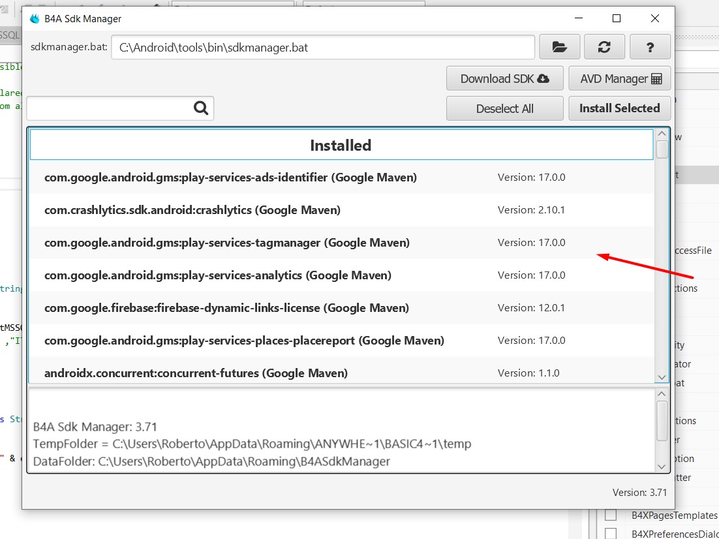Tick the B4XPagesTemplates checkbox in the background window
719x539 pixels.
(x=610, y=515)
